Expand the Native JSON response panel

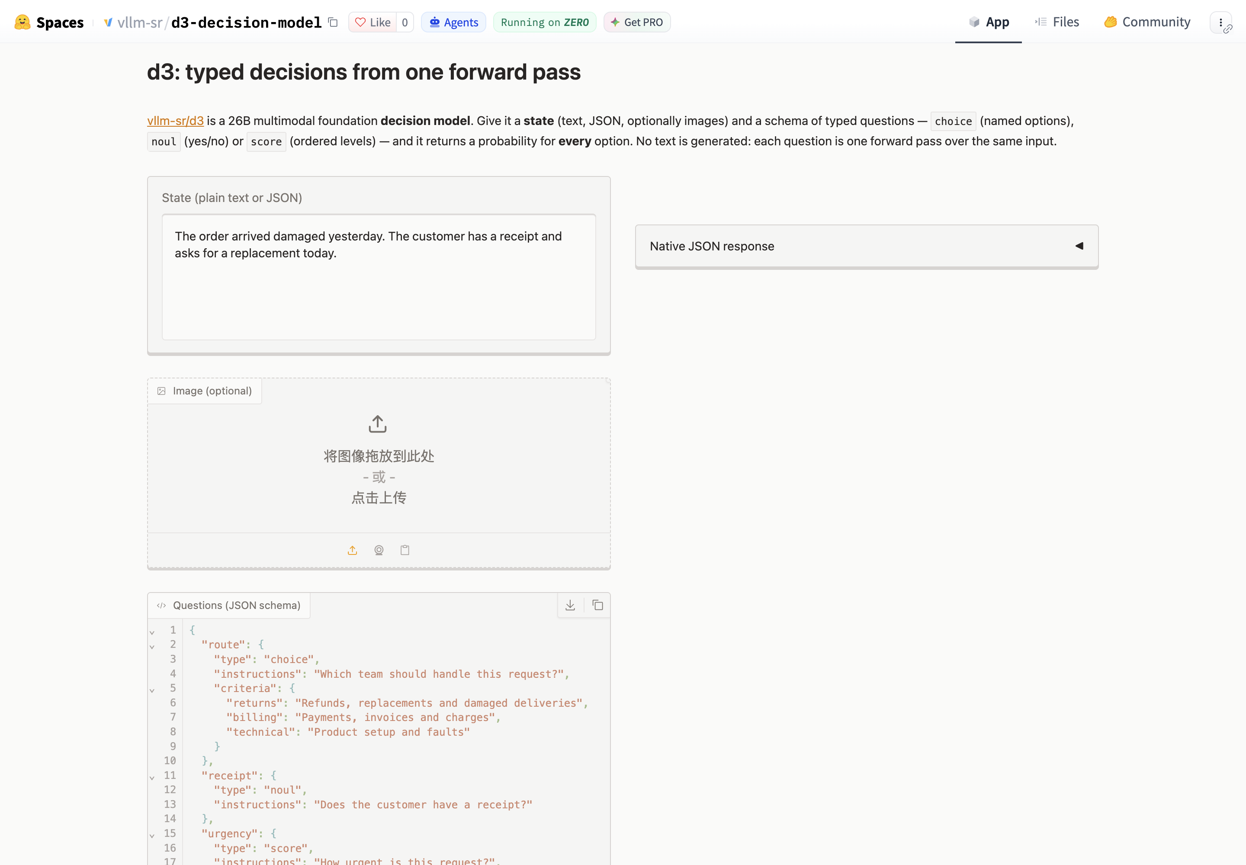click(867, 246)
